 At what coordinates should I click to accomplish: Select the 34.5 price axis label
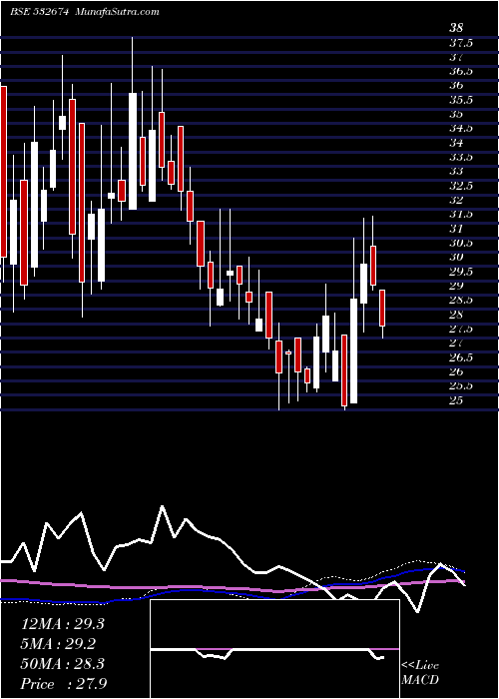[460, 129]
